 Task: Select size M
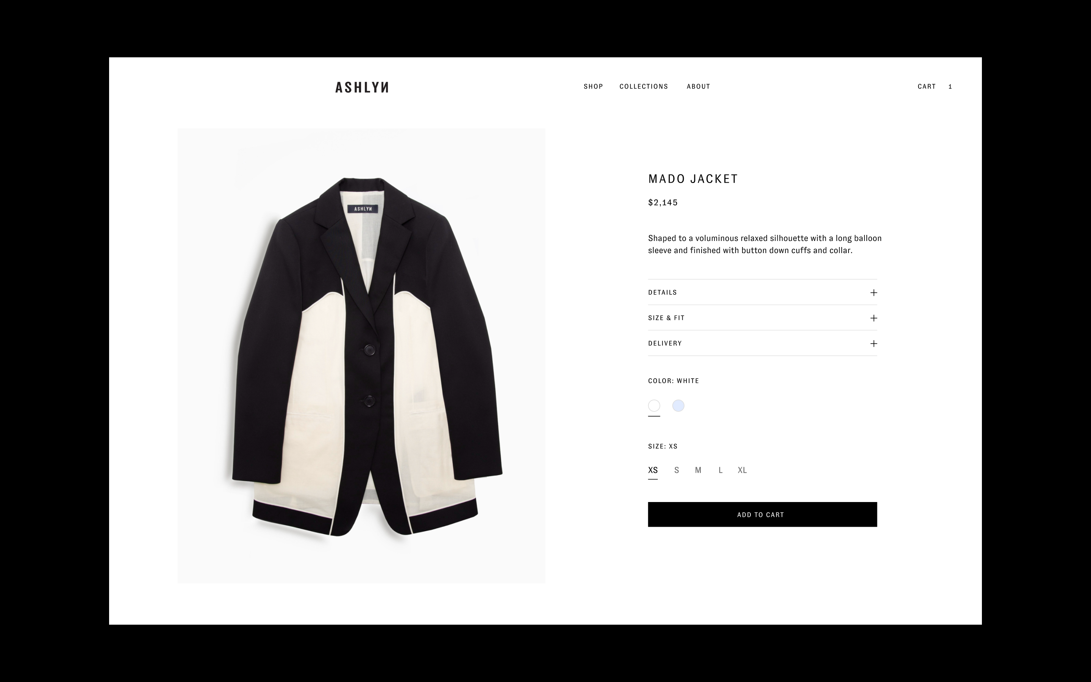[698, 470]
